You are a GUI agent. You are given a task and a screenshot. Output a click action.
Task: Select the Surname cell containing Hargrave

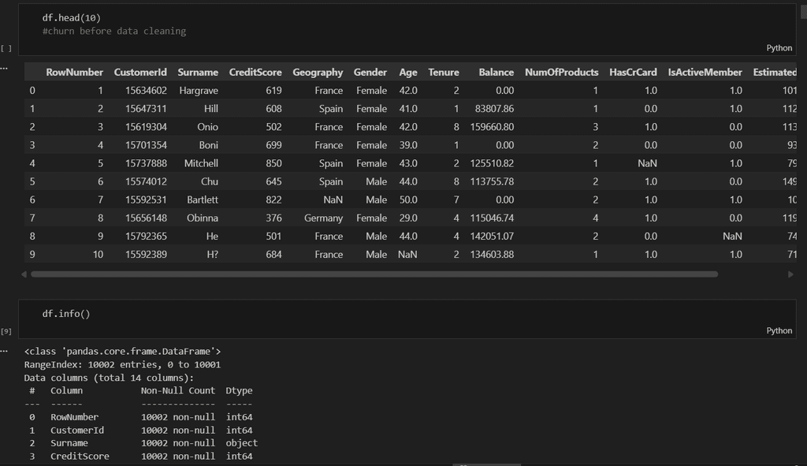tap(199, 91)
